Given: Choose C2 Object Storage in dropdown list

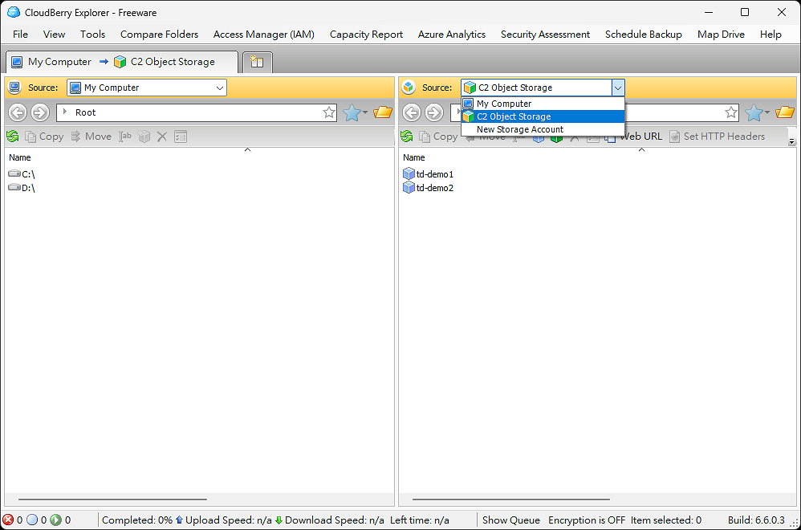Looking at the screenshot, I should click(x=543, y=116).
